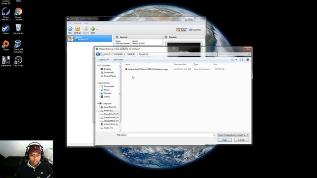Select Documents library
The width and height of the screenshot is (317, 178).
pyautogui.click(x=109, y=87)
